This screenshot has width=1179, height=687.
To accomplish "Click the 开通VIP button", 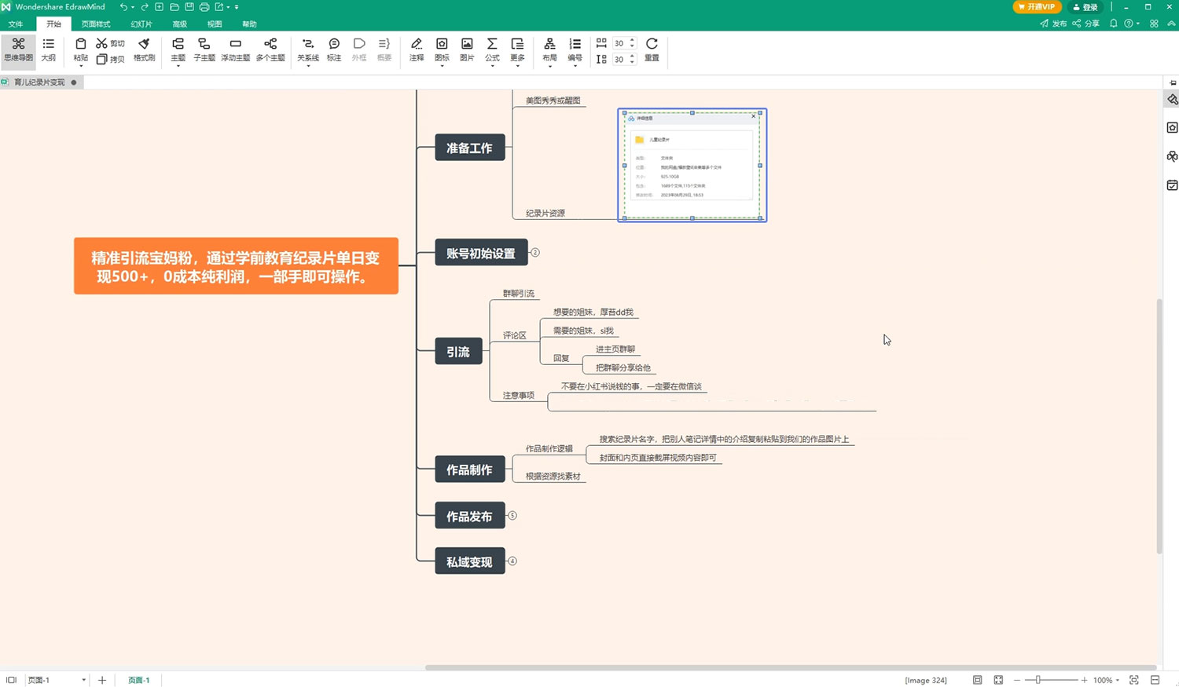I will pos(1037,7).
